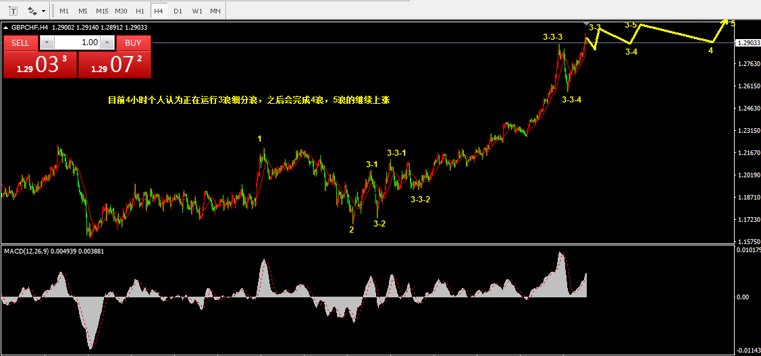The image size is (761, 356).
Task: Click the BUY button
Action: (x=133, y=42)
